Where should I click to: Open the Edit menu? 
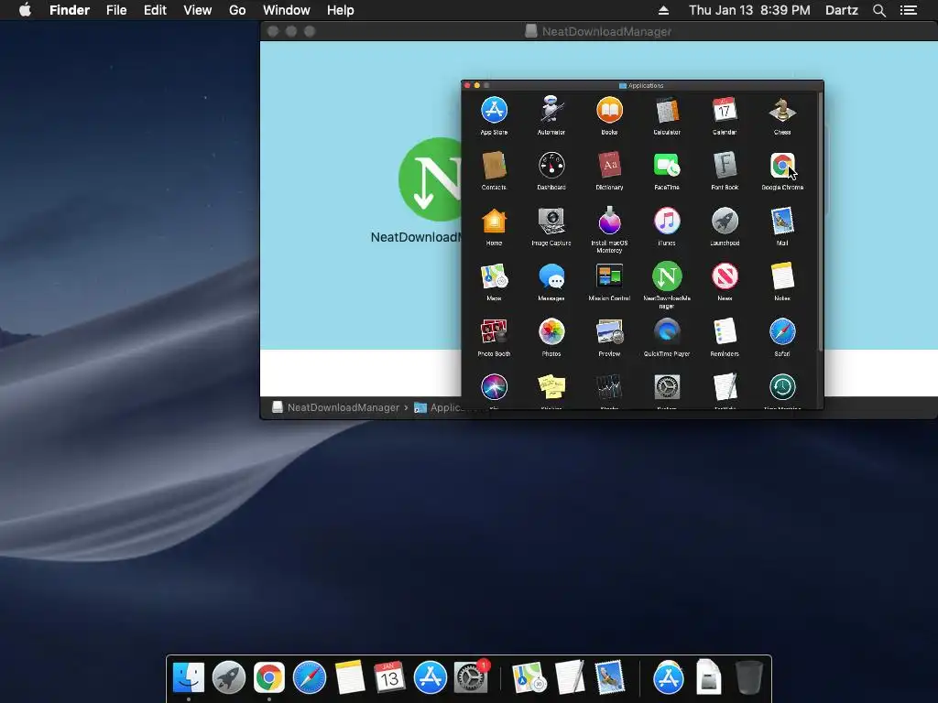point(155,10)
